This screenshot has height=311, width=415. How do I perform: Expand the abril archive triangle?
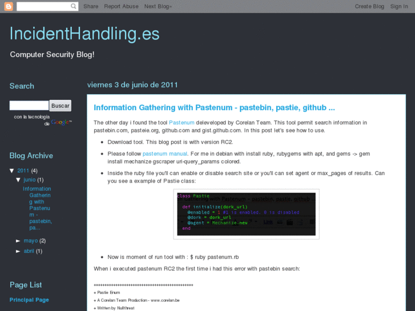point(18,251)
